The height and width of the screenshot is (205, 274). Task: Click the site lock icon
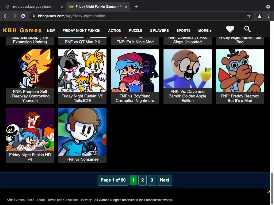(34, 16)
